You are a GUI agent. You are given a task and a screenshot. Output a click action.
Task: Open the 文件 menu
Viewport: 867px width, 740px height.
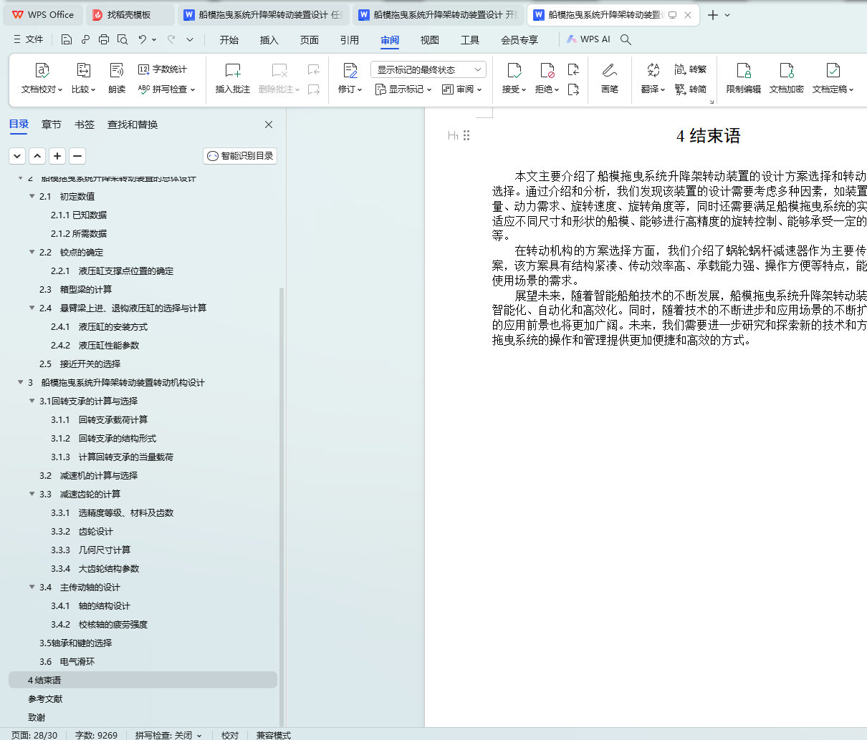pos(28,39)
